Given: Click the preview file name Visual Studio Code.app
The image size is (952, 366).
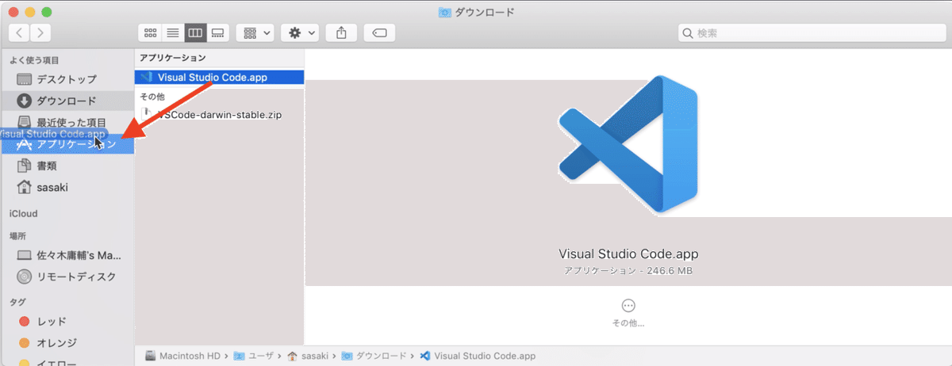Looking at the screenshot, I should click(628, 254).
